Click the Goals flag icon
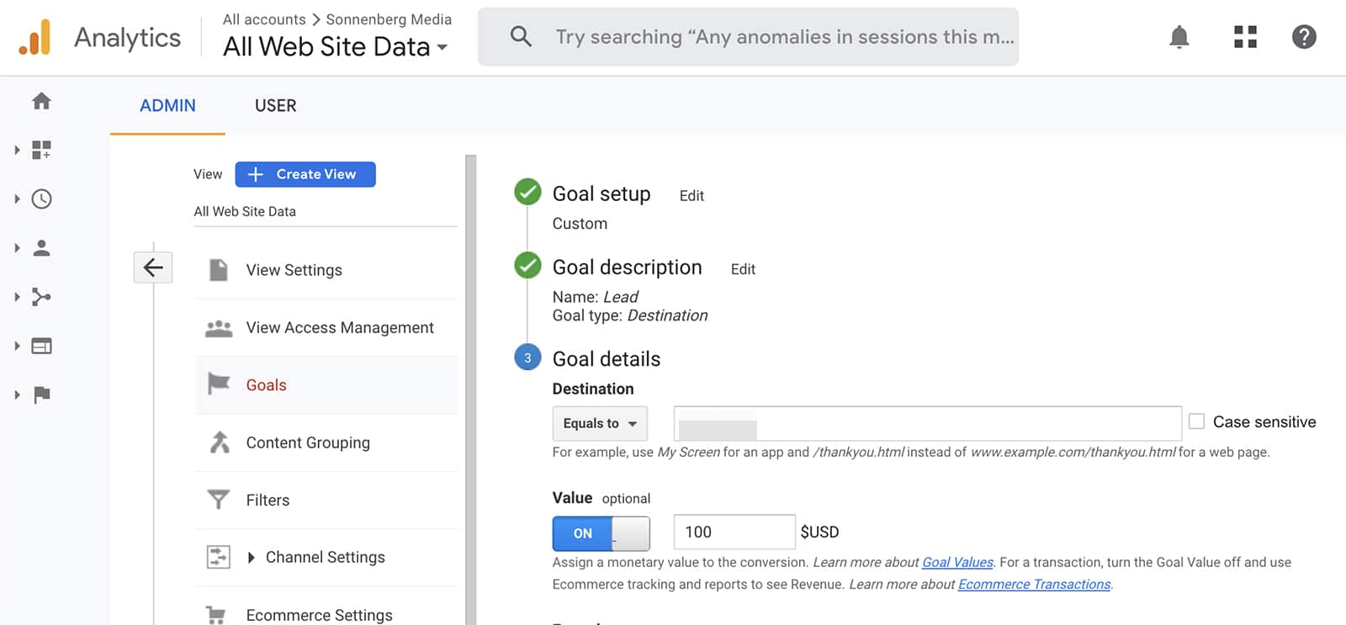1346x625 pixels. tap(219, 384)
